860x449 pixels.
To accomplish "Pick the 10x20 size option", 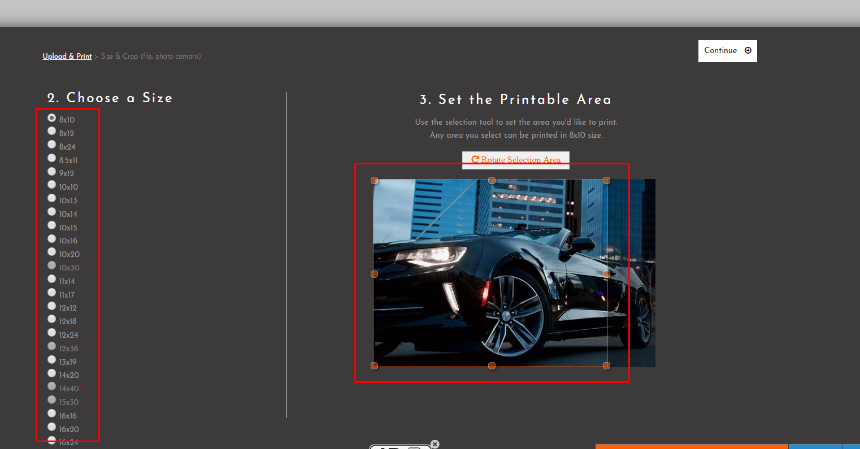I will tap(52, 252).
